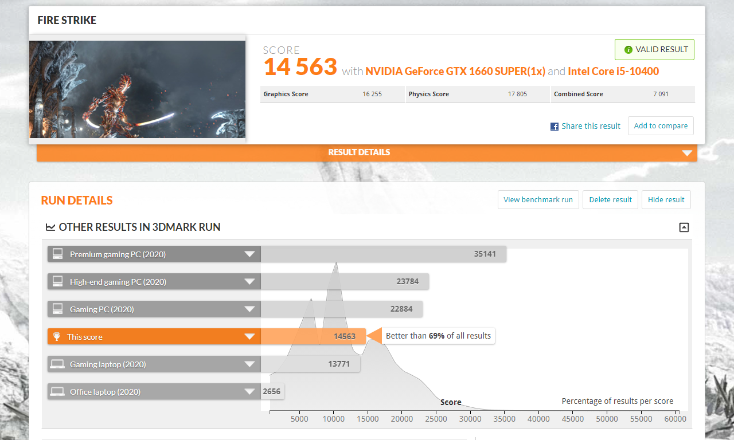Open the Result Details orange bar
The height and width of the screenshot is (440, 734).
point(367,152)
